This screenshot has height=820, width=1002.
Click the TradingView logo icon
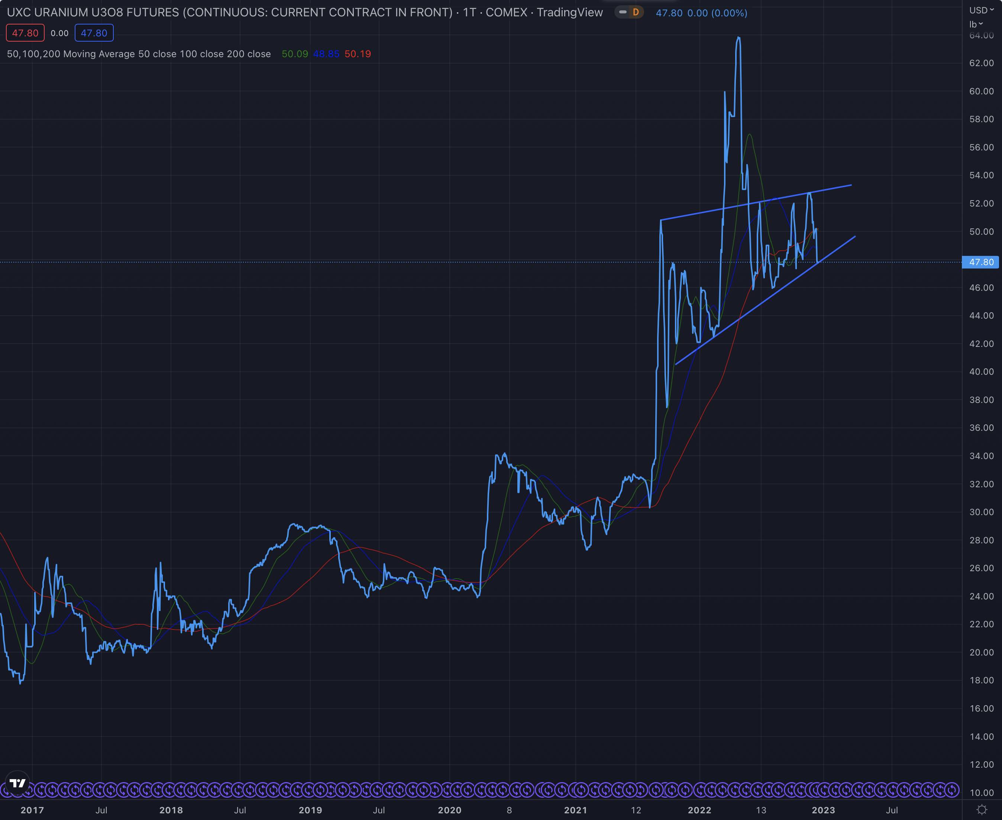(17, 783)
